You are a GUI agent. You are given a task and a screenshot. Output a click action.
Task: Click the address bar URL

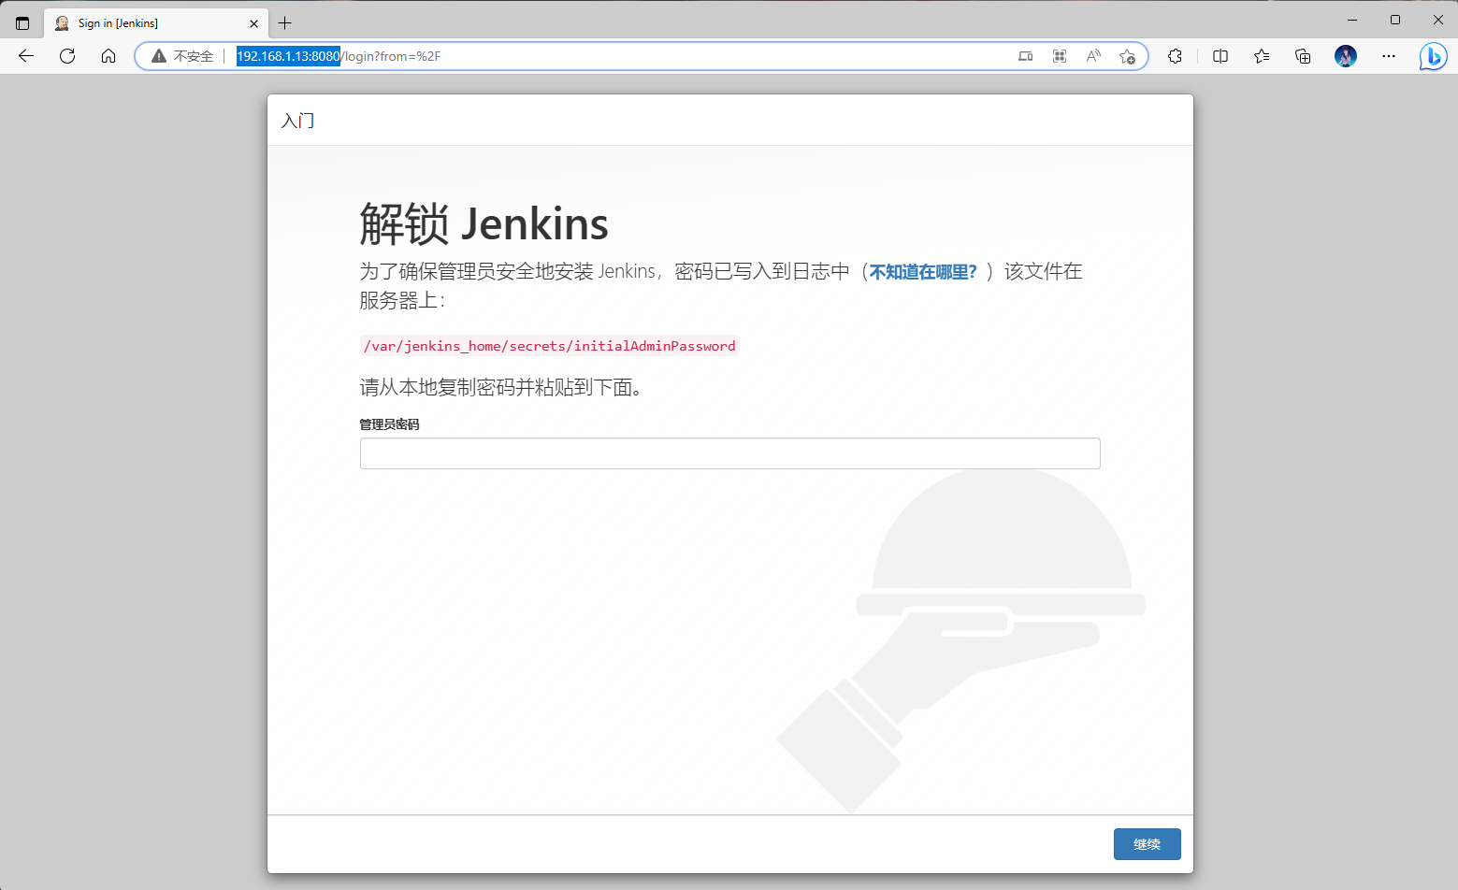click(339, 56)
